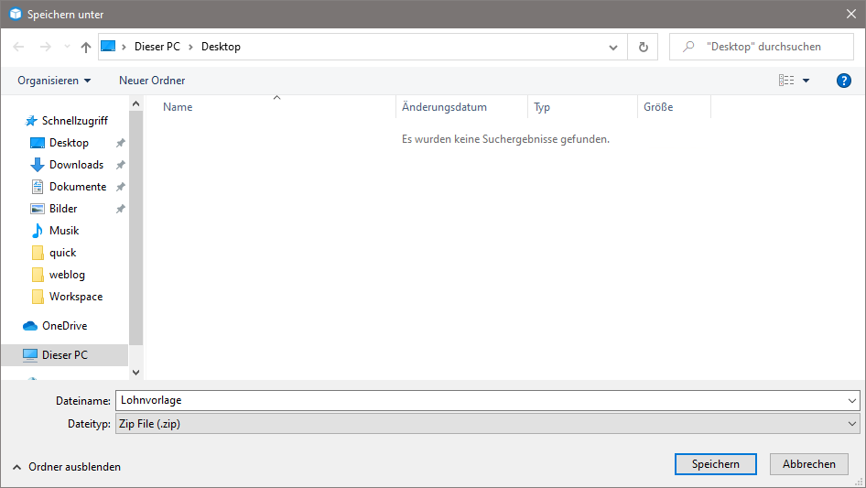Open the Musik folder in sidebar

coord(64,231)
